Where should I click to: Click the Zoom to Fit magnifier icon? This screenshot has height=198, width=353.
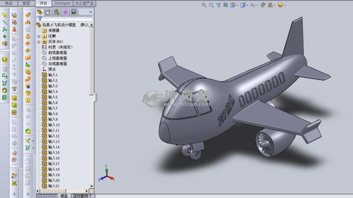[204, 5]
